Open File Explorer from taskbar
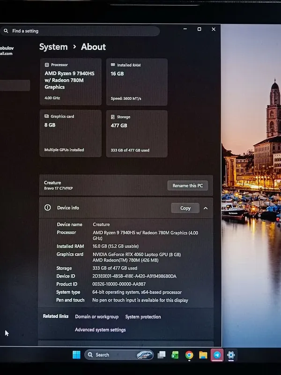The height and width of the screenshot is (375, 281). click(x=203, y=355)
